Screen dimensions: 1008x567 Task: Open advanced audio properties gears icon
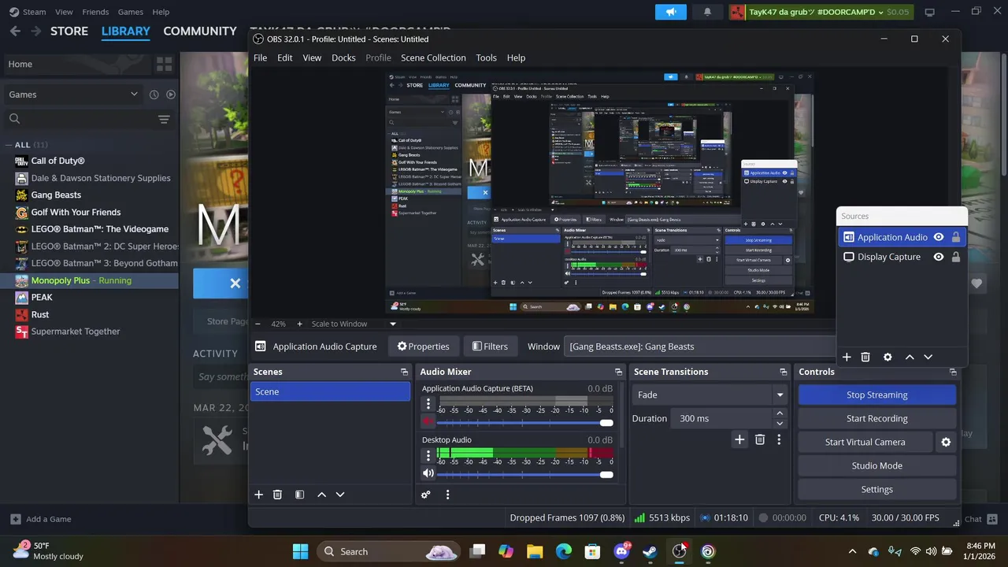click(x=425, y=495)
